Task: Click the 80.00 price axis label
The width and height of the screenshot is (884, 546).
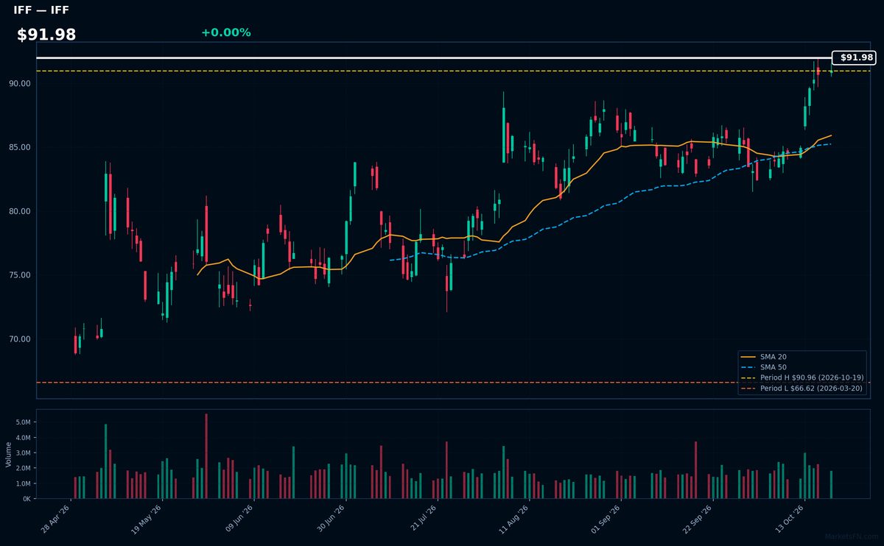Action: pyautogui.click(x=20, y=212)
